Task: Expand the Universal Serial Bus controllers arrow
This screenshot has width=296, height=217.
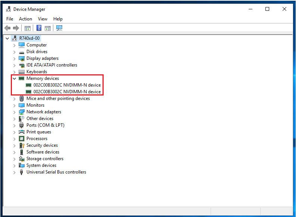Action: pos(14,172)
